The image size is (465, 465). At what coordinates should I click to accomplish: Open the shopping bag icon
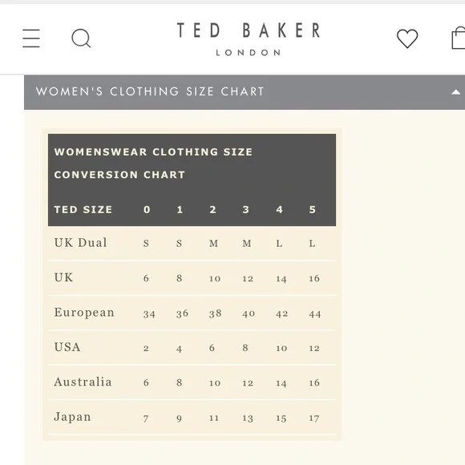coord(458,38)
